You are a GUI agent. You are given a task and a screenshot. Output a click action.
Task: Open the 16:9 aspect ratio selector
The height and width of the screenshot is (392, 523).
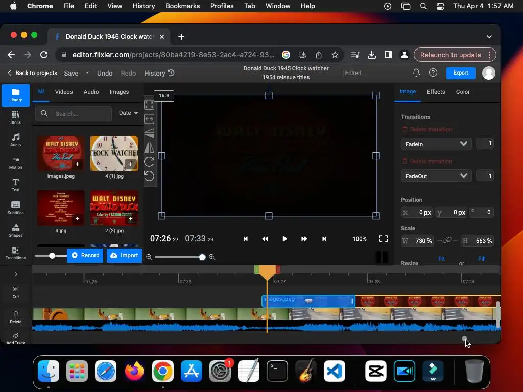[164, 95]
